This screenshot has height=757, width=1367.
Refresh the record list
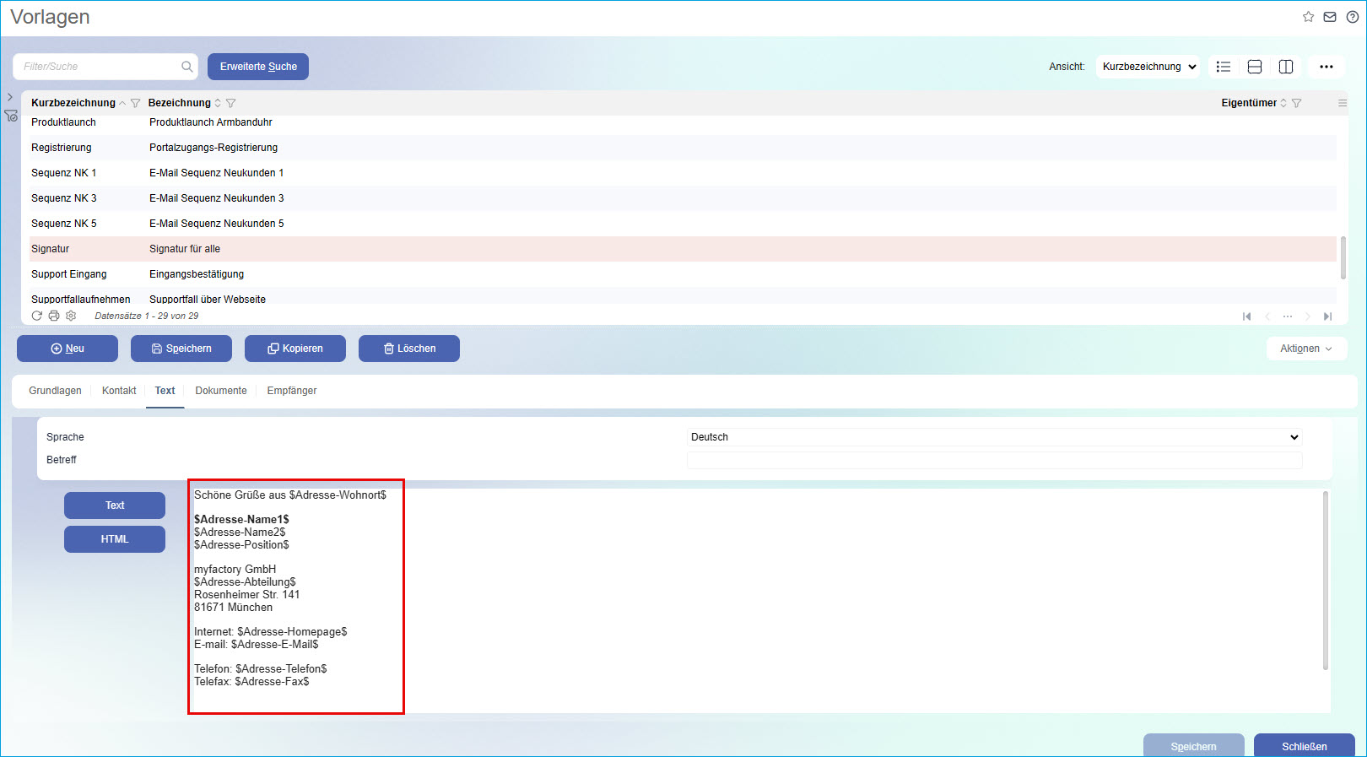(x=36, y=316)
